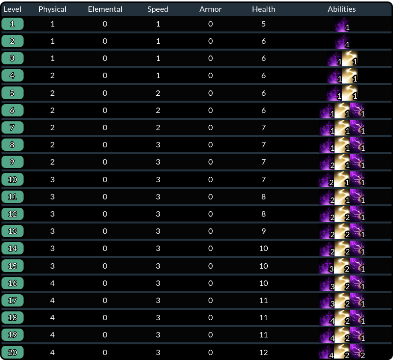Image resolution: width=393 pixels, height=361 pixels.
Task: Select the green Level 4 badge
Action: (13, 76)
